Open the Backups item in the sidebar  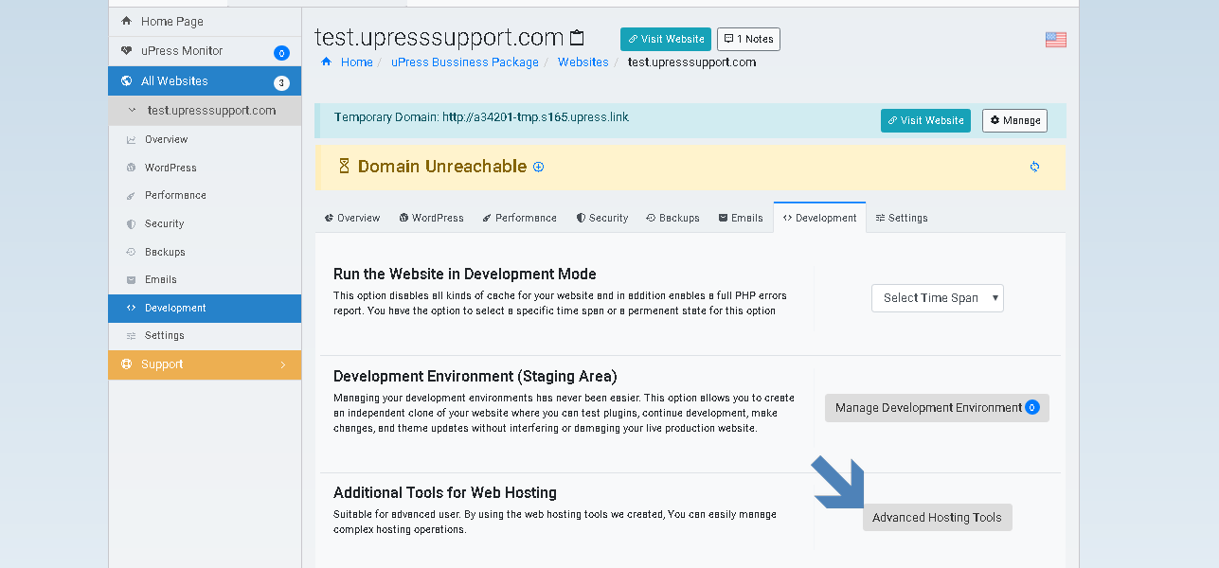point(205,252)
